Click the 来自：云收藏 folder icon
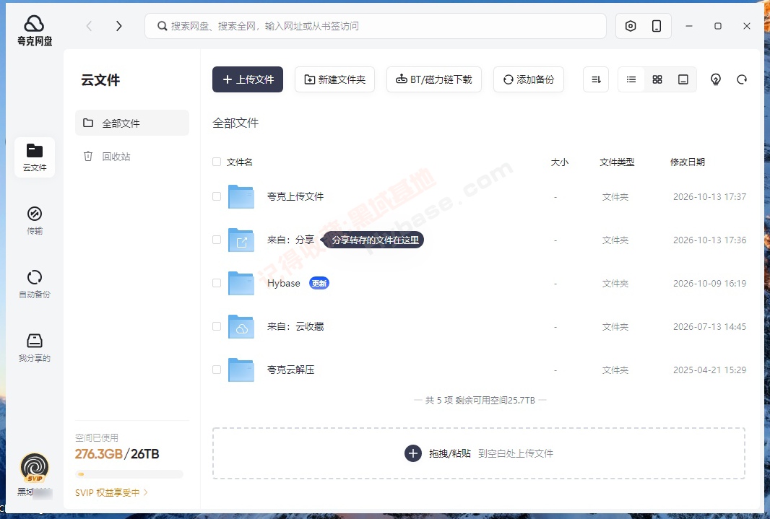Viewport: 770px width, 519px height. pos(241,327)
